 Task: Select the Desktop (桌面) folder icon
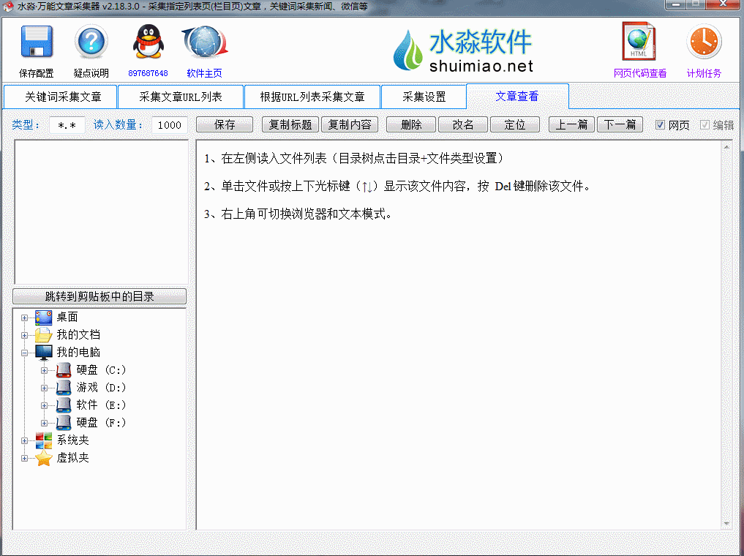44,317
